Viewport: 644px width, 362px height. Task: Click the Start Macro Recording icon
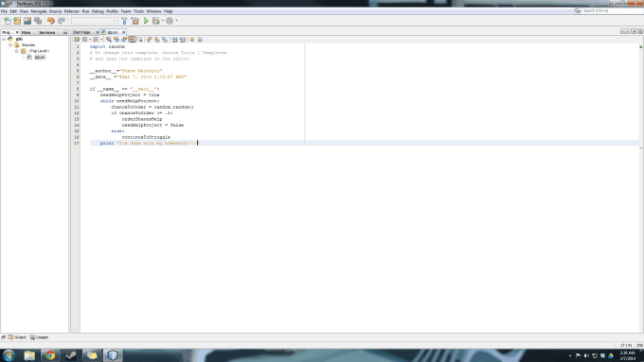click(x=192, y=40)
